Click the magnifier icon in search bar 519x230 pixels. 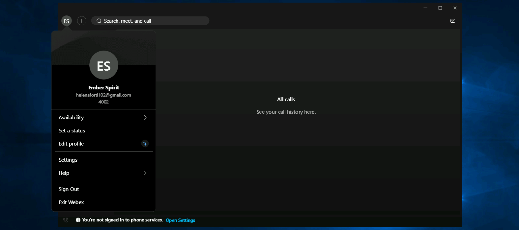click(99, 21)
